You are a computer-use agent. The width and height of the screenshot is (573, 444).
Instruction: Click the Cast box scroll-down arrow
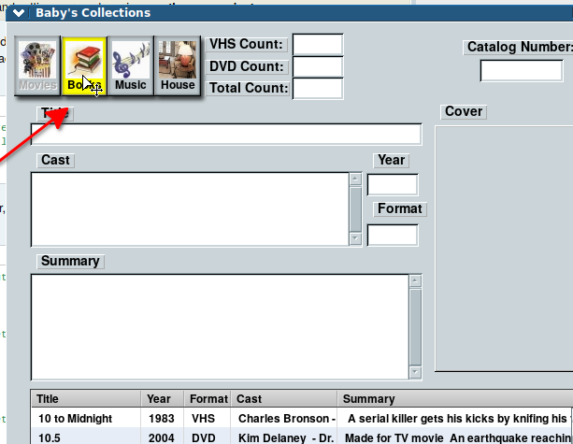coord(355,239)
